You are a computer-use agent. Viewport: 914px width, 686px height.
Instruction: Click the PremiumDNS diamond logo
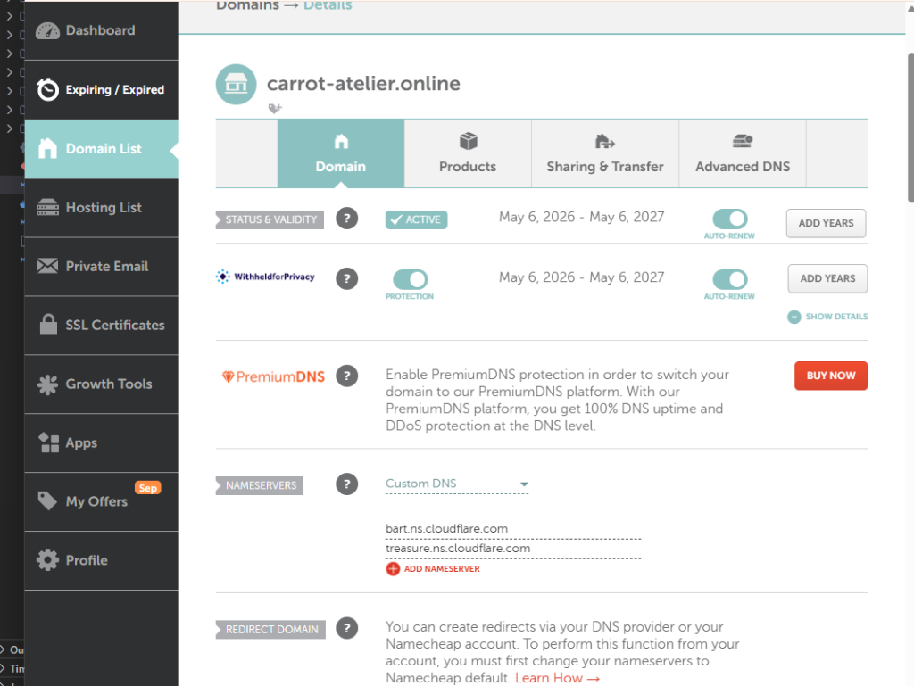pos(228,376)
